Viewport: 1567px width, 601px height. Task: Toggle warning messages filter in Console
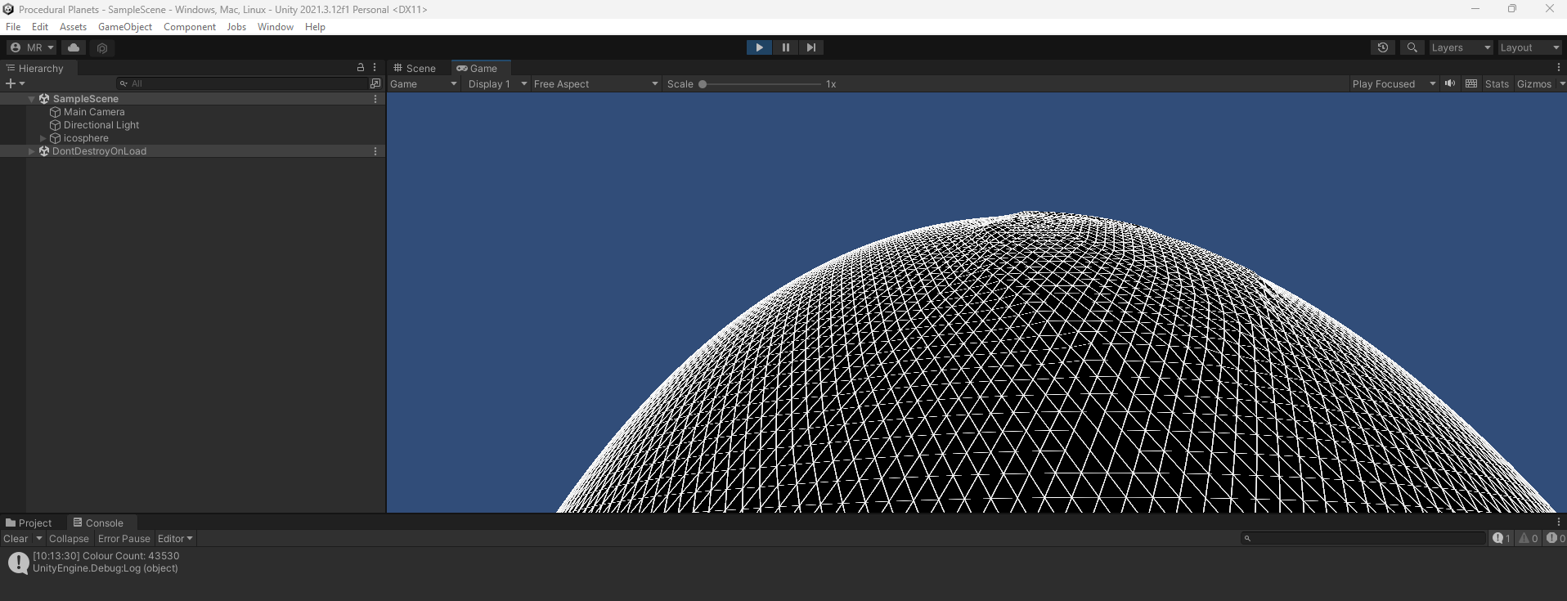coord(1529,538)
